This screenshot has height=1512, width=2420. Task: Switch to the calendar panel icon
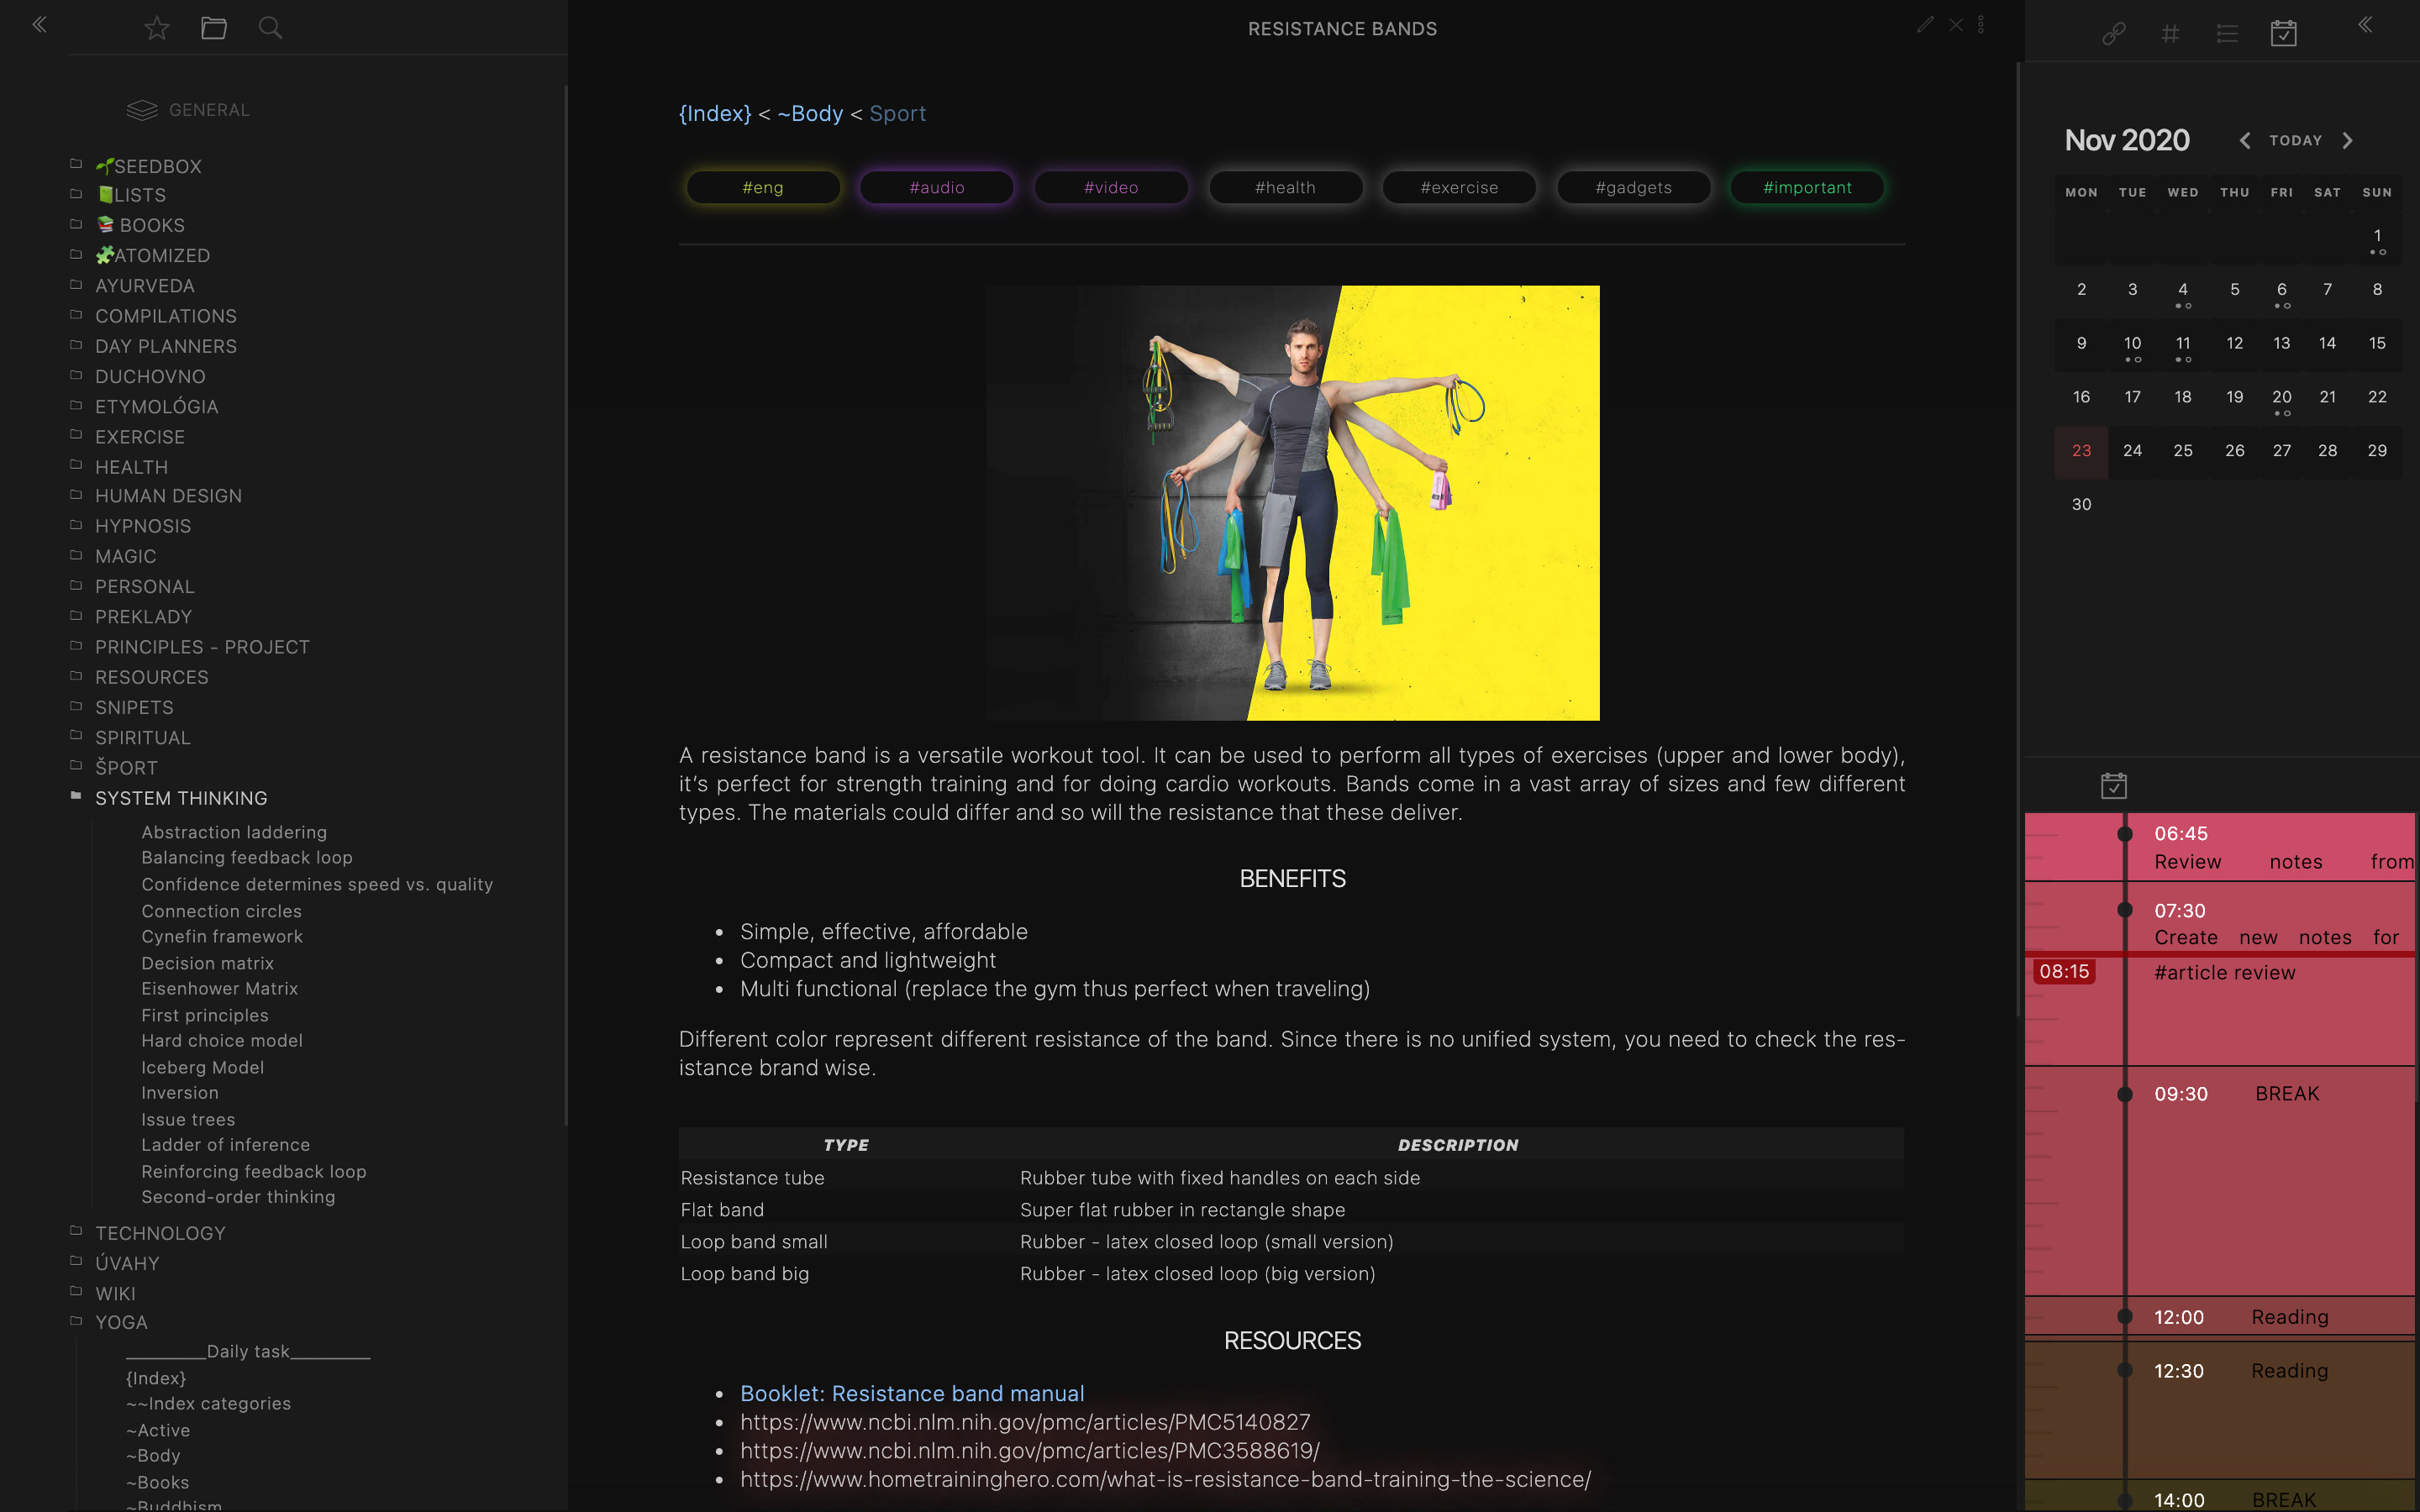(2283, 34)
